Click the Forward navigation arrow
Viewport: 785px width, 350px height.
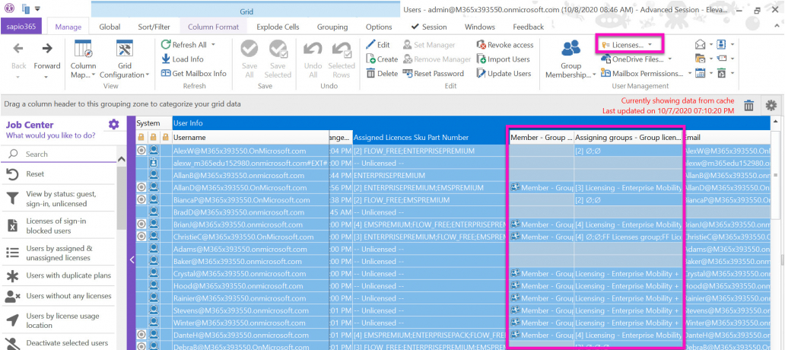(47, 49)
